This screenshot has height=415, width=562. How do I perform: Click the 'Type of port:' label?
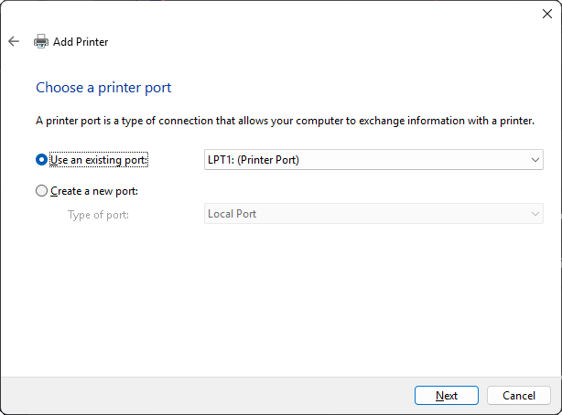(x=98, y=215)
